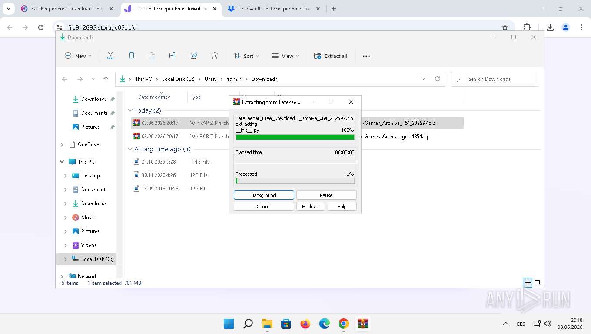Select Videos in the navigation pane
The height and width of the screenshot is (334, 591).
[89, 245]
